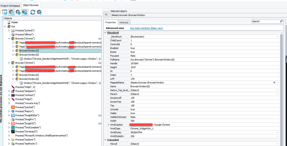
Task: Toggle eye icon on second Browser("chrome") row
Action: pyautogui.click(x=100, y=63)
